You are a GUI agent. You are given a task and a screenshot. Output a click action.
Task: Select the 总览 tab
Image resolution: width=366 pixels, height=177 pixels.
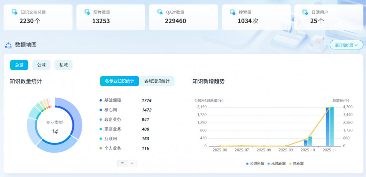19,65
